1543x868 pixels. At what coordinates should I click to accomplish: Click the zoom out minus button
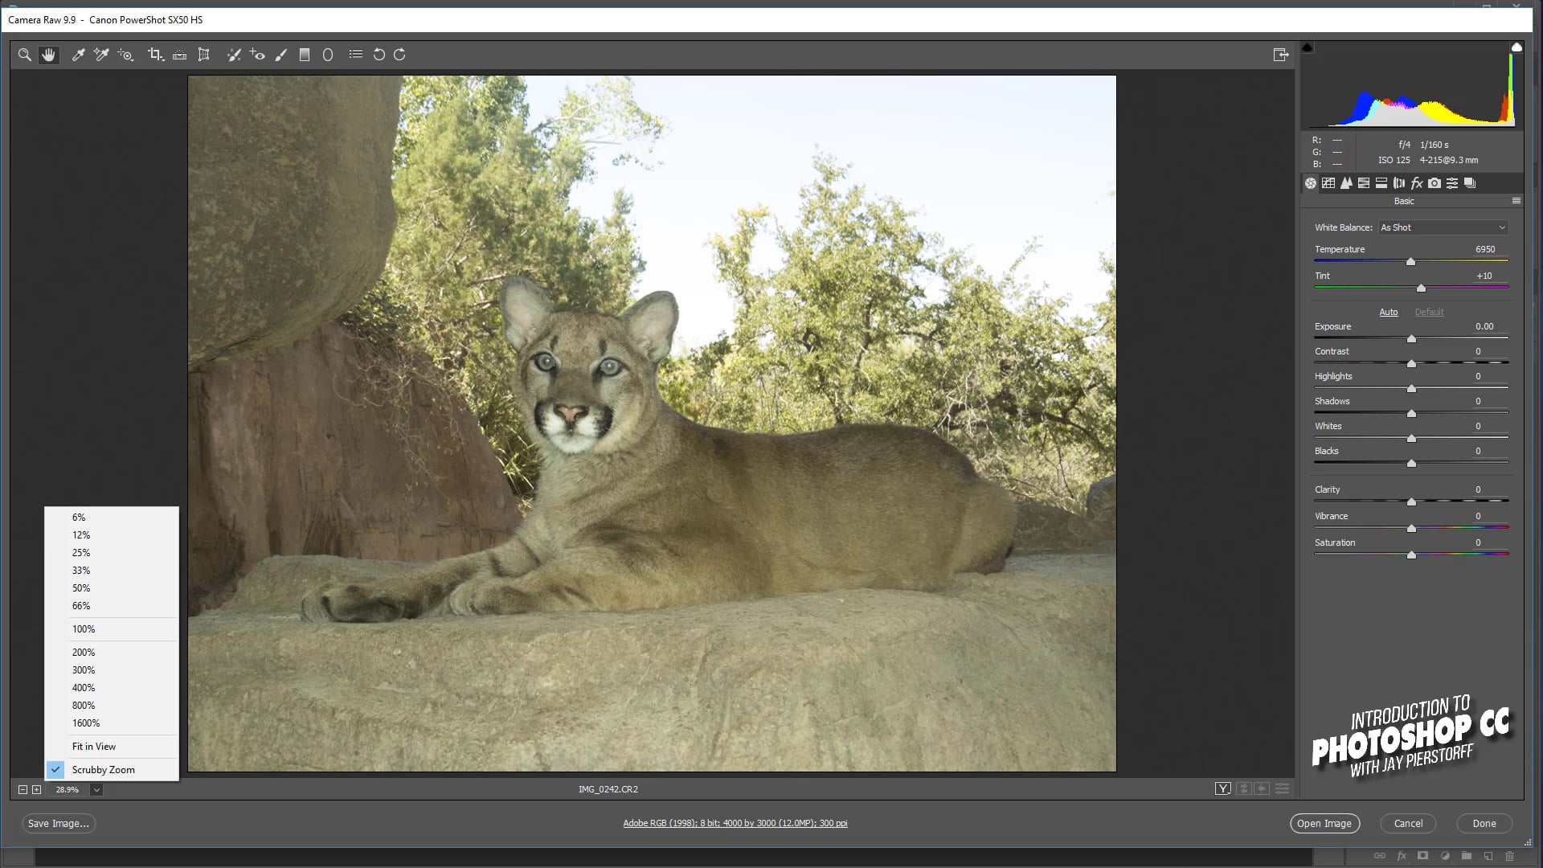(x=23, y=789)
